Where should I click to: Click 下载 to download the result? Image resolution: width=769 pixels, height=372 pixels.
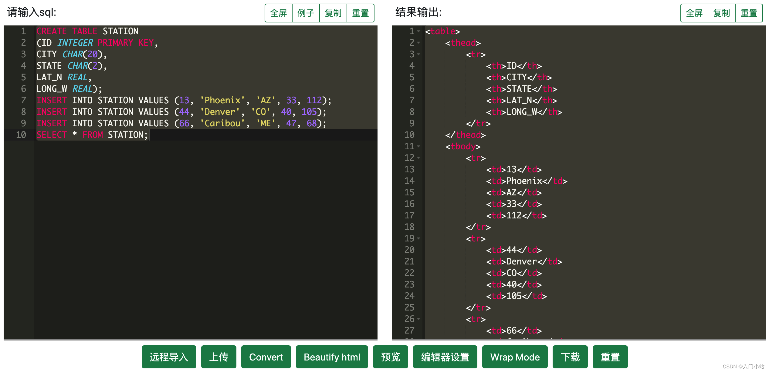pyautogui.click(x=570, y=357)
